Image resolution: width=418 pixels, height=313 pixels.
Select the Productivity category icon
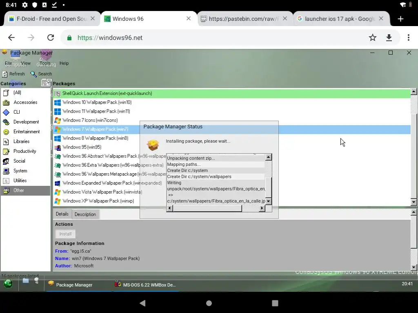tap(6, 152)
